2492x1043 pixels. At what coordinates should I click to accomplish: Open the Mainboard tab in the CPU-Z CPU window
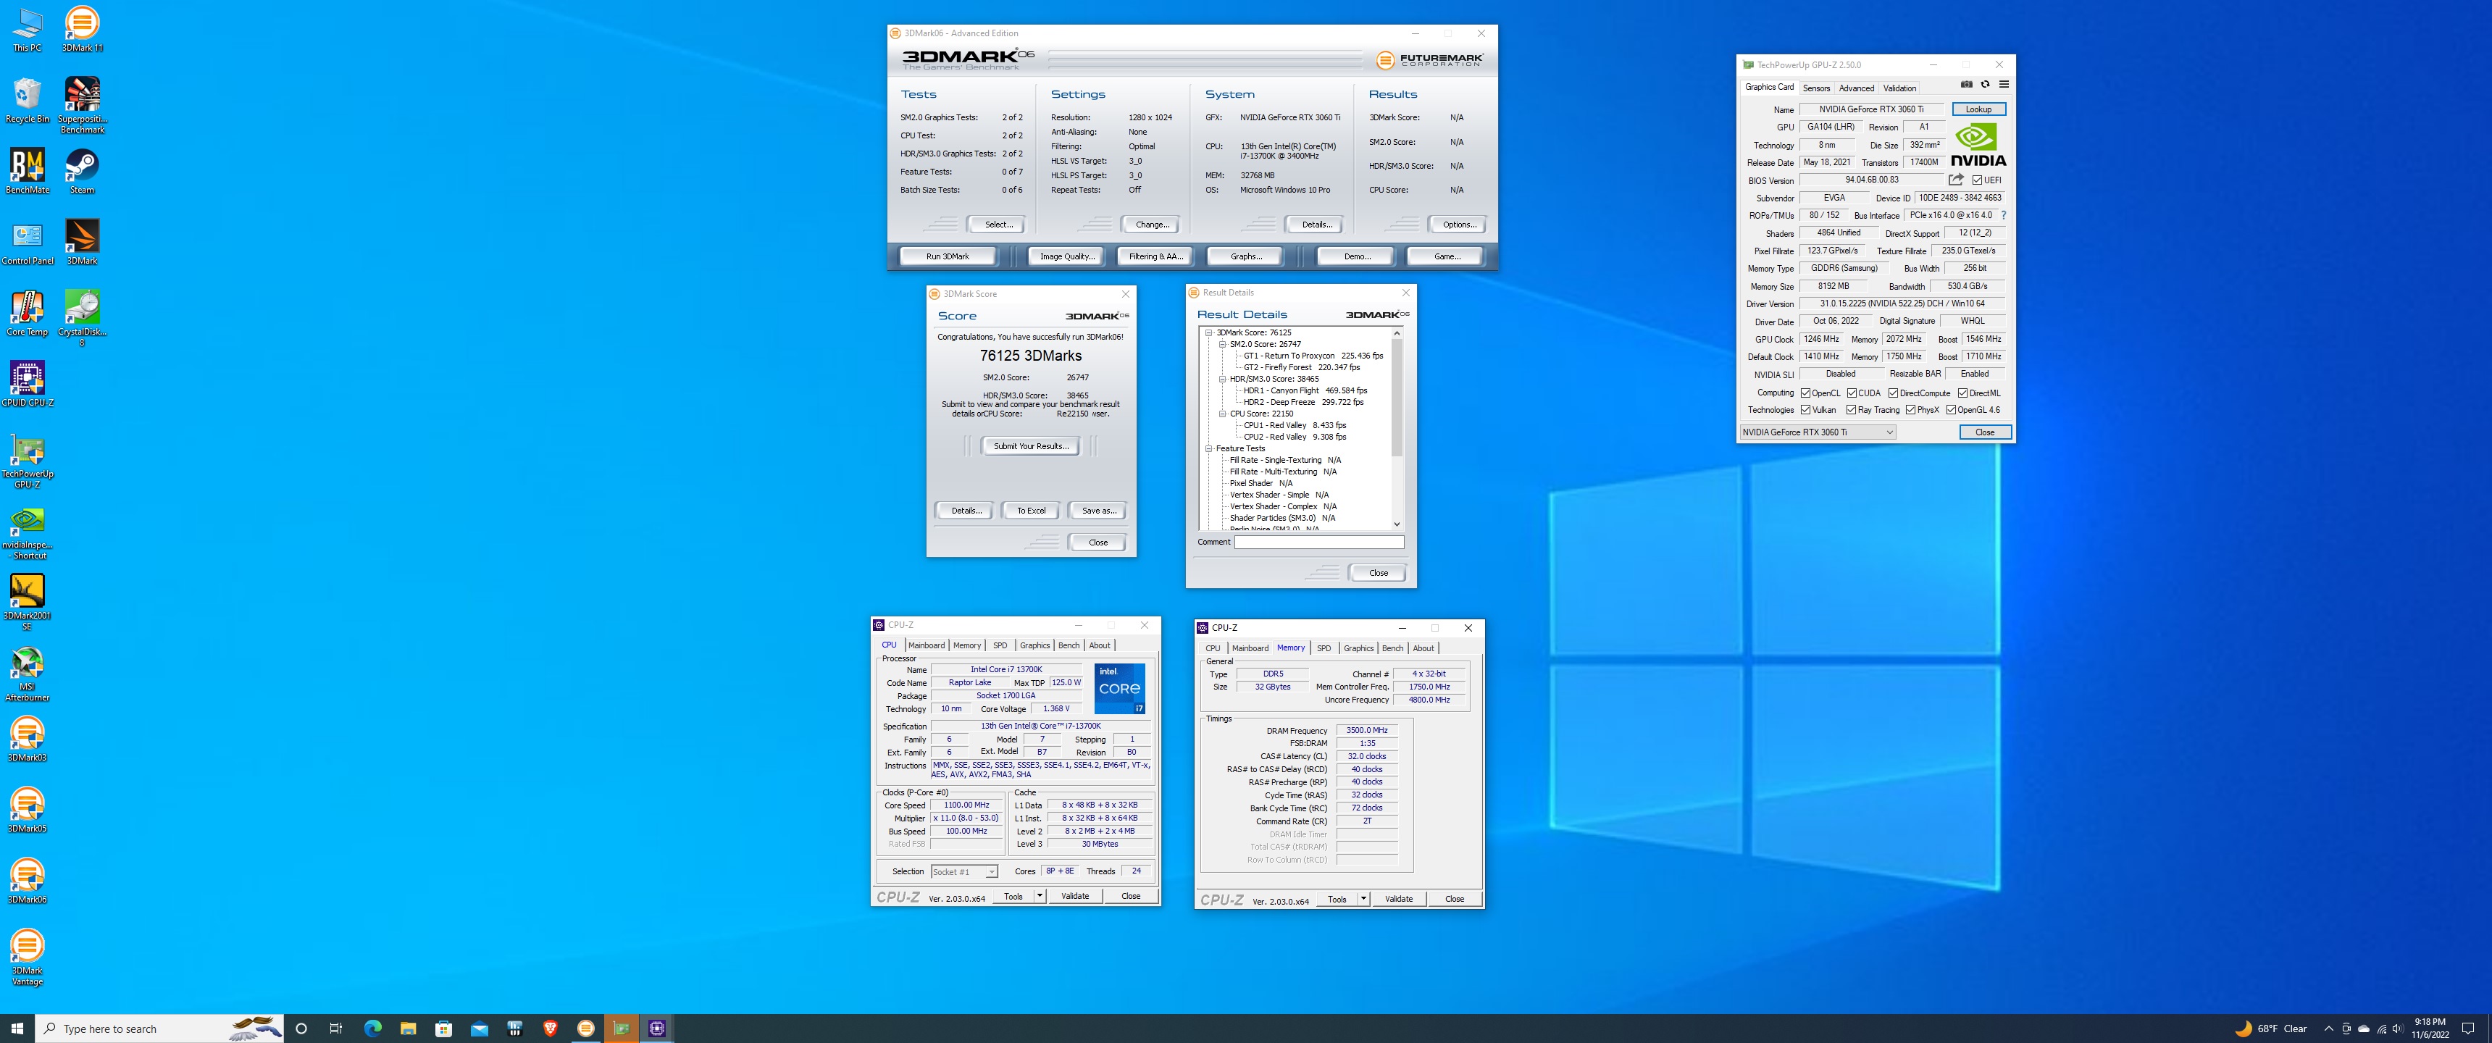tap(926, 645)
